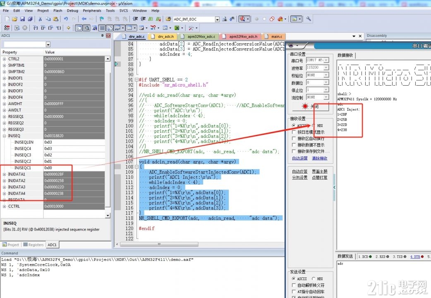
Task: Click the ADC1 panel scroll-down arrow
Action: 108,216
